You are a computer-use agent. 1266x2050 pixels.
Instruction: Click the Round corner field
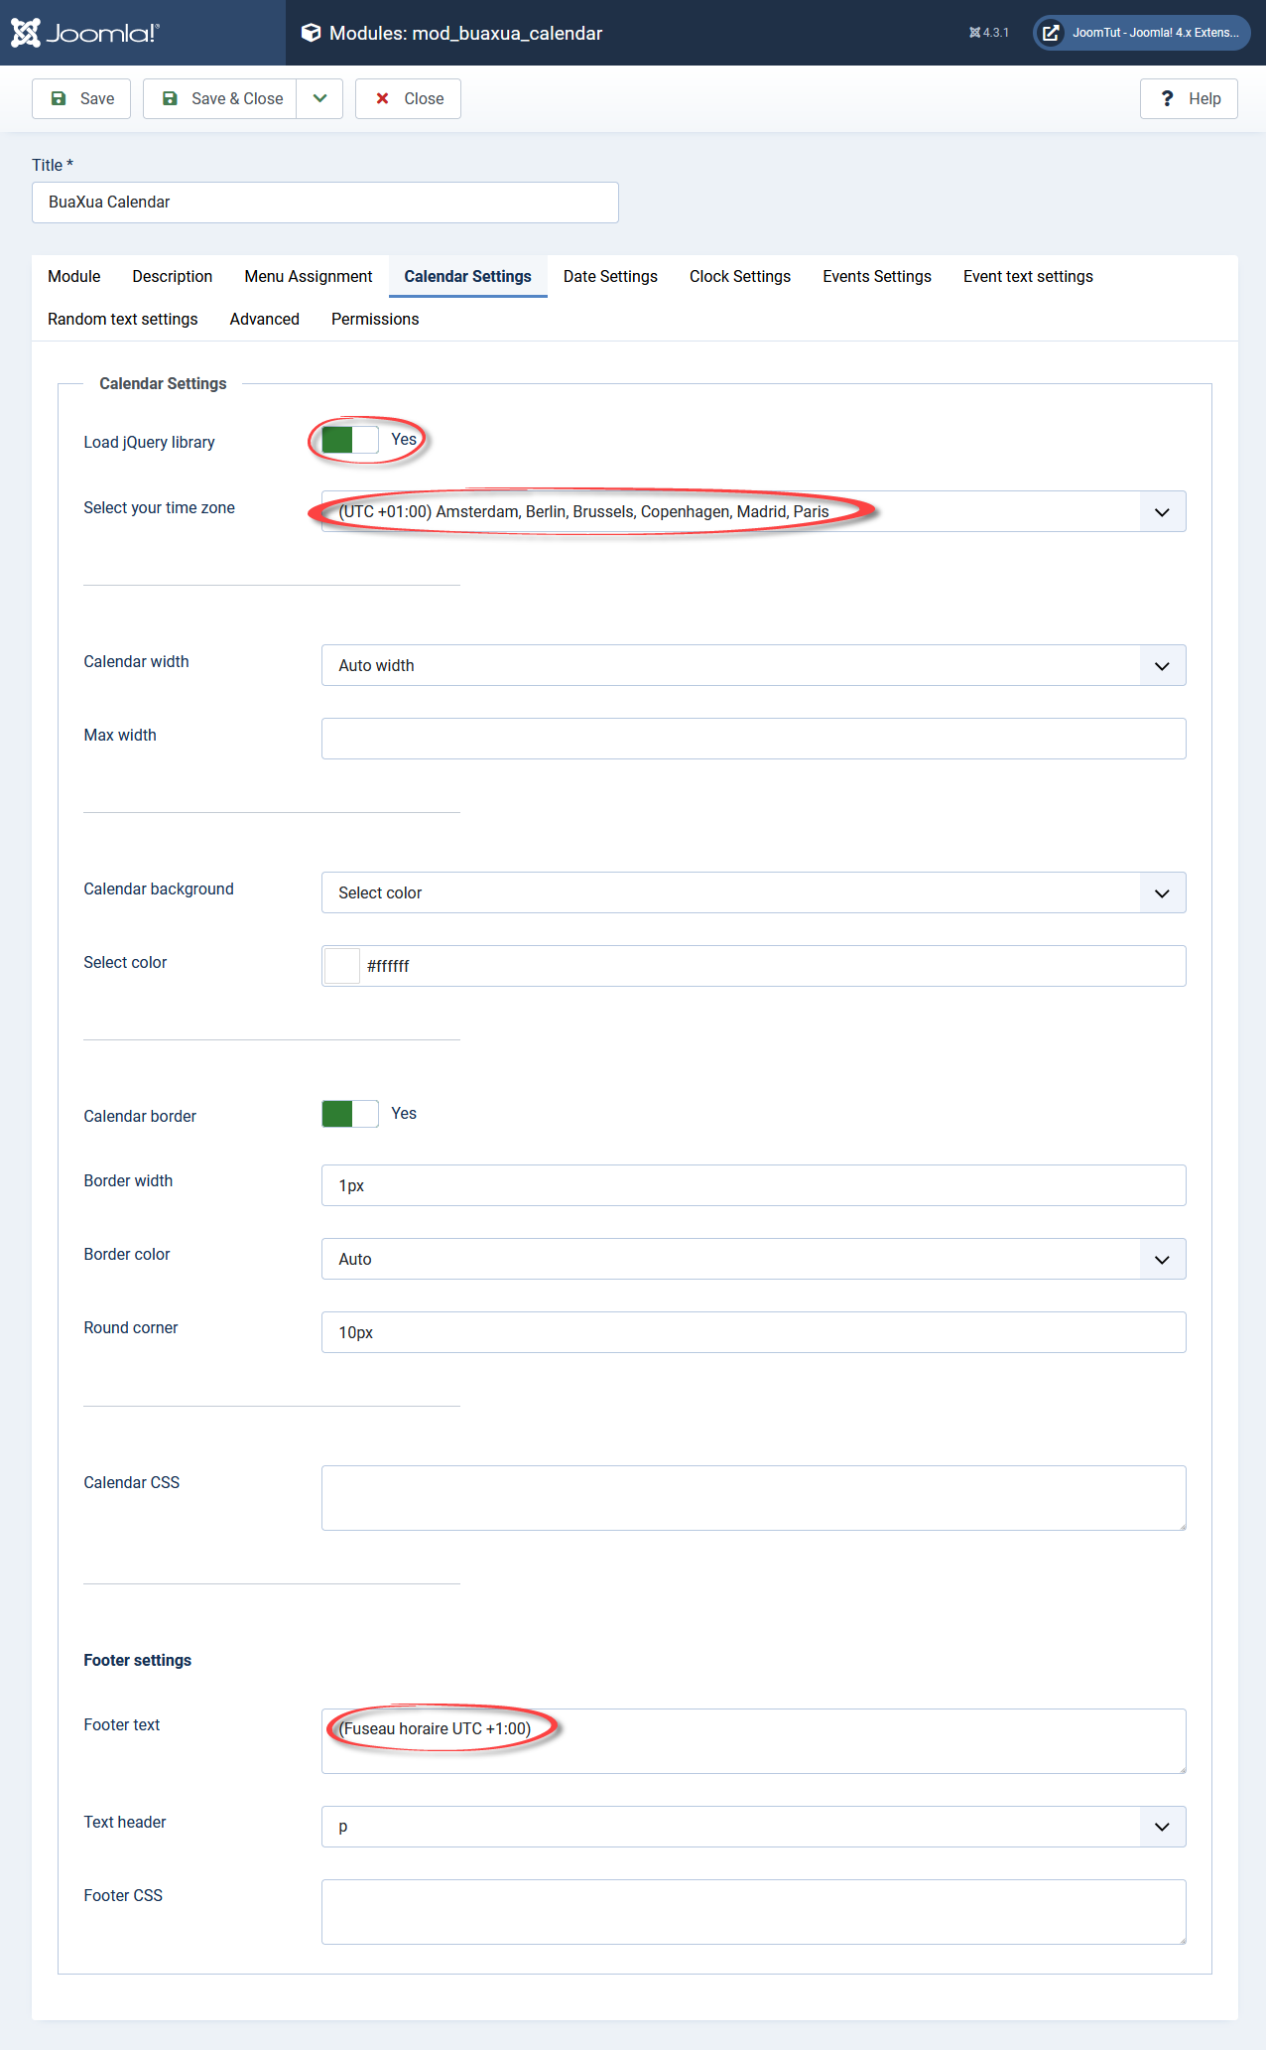[x=754, y=1332]
